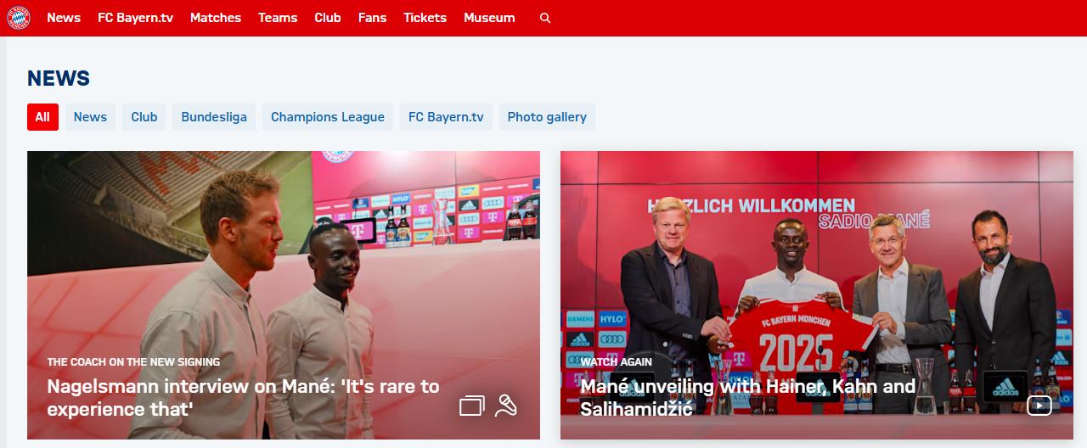Viewport: 1087px width, 448px height.
Task: Click the microphone interview icon
Action: 506,406
